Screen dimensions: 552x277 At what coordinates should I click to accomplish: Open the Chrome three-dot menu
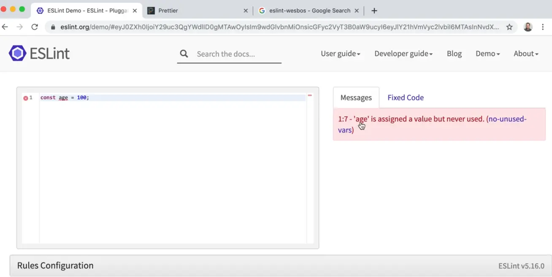[x=543, y=27]
